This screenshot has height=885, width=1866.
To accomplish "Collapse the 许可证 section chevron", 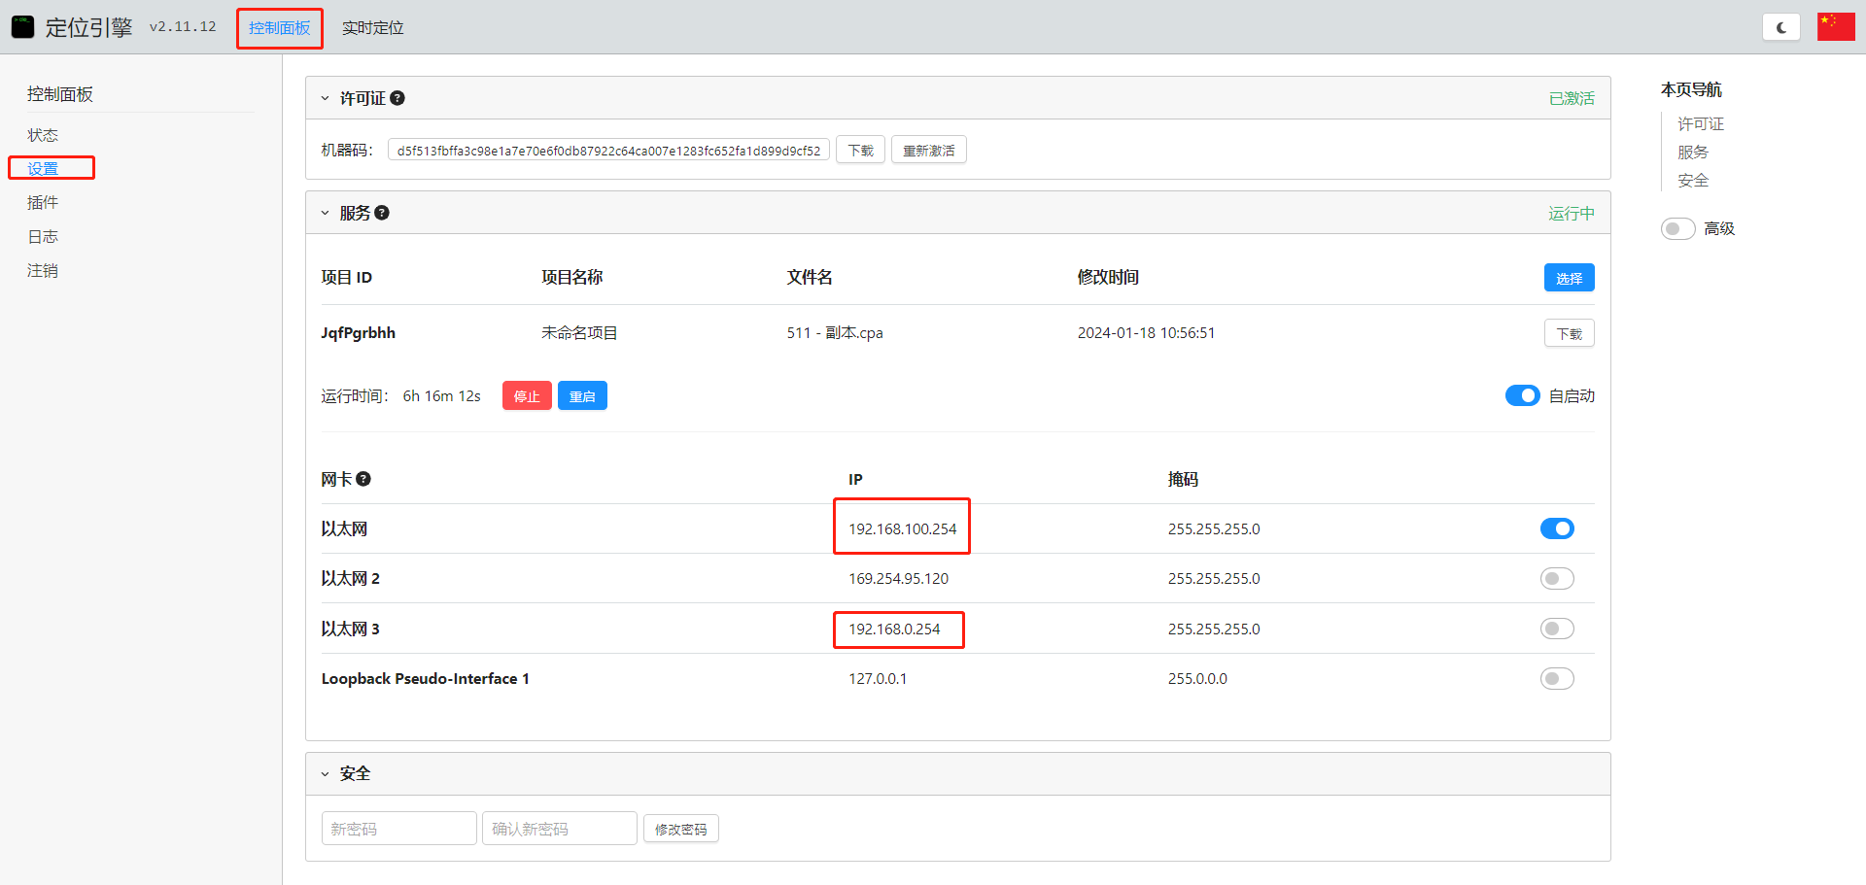I will (325, 98).
